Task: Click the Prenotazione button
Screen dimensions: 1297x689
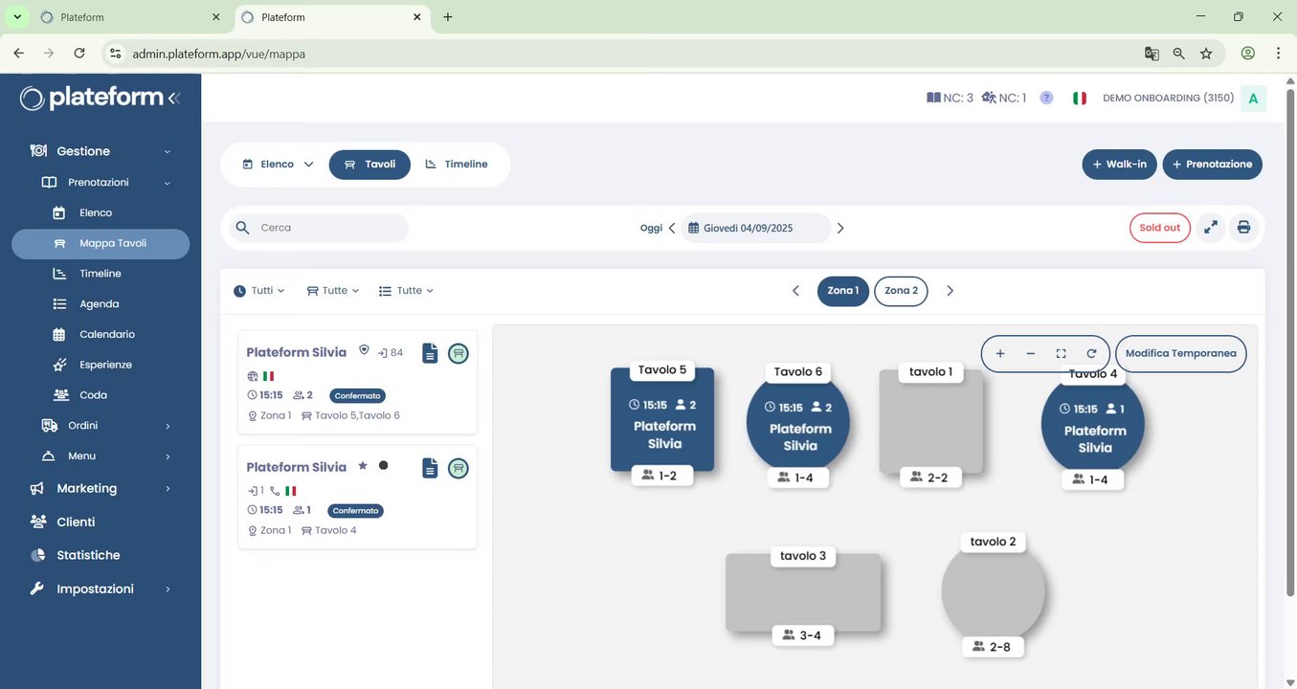Action: (1212, 165)
